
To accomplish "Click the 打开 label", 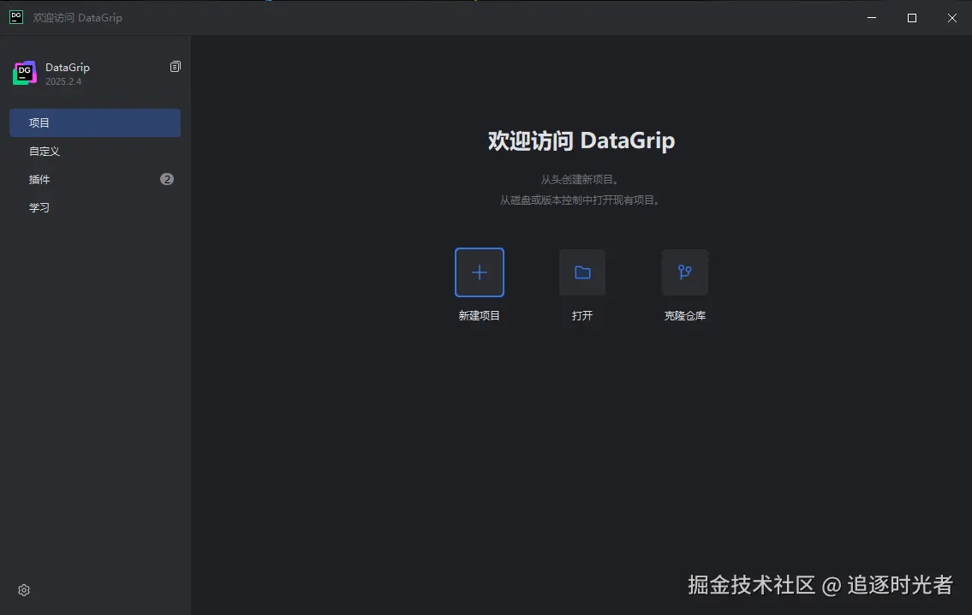I will tap(582, 315).
